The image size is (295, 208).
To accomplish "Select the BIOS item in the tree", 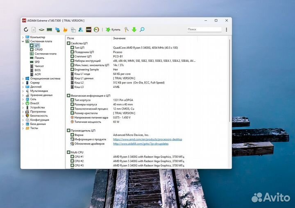I will (38, 70).
